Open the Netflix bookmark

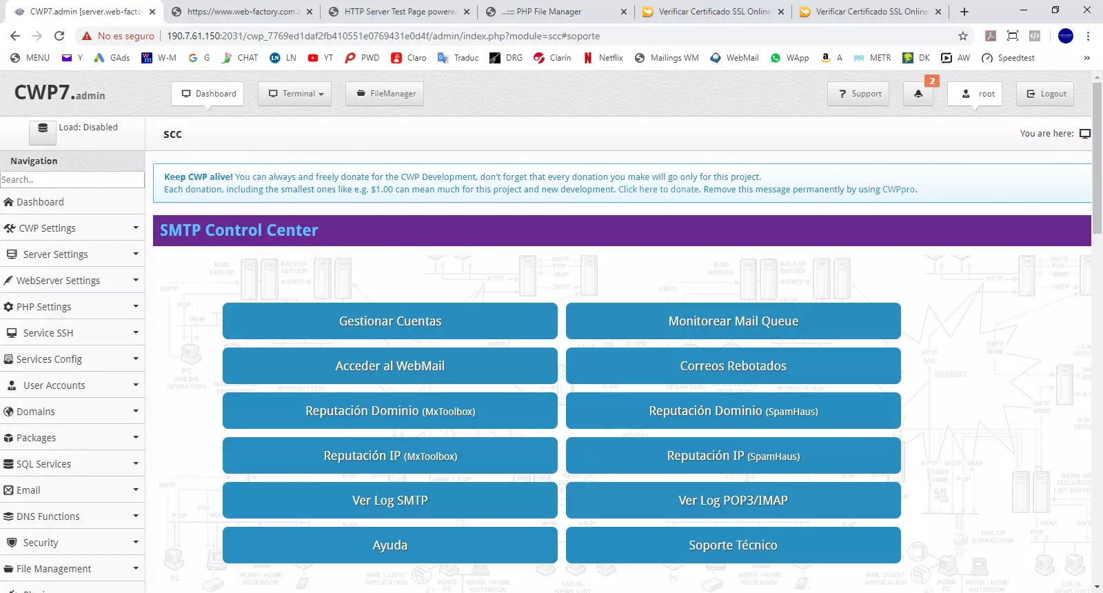[x=603, y=58]
